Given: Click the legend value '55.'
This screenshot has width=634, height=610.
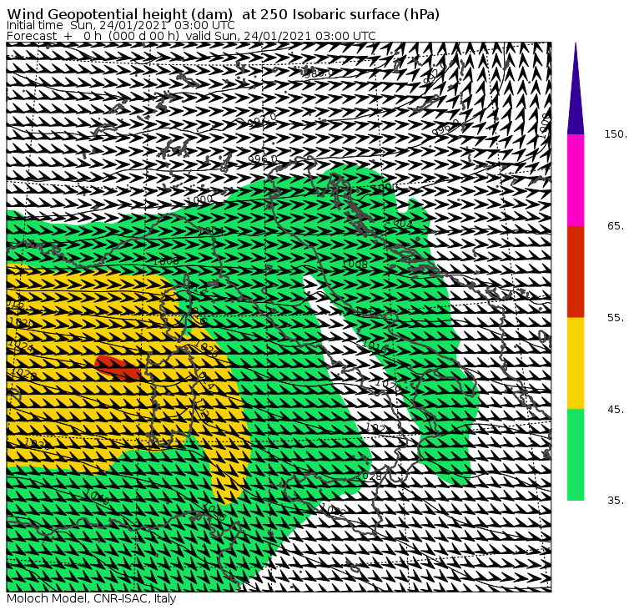Looking at the screenshot, I should click(616, 318).
